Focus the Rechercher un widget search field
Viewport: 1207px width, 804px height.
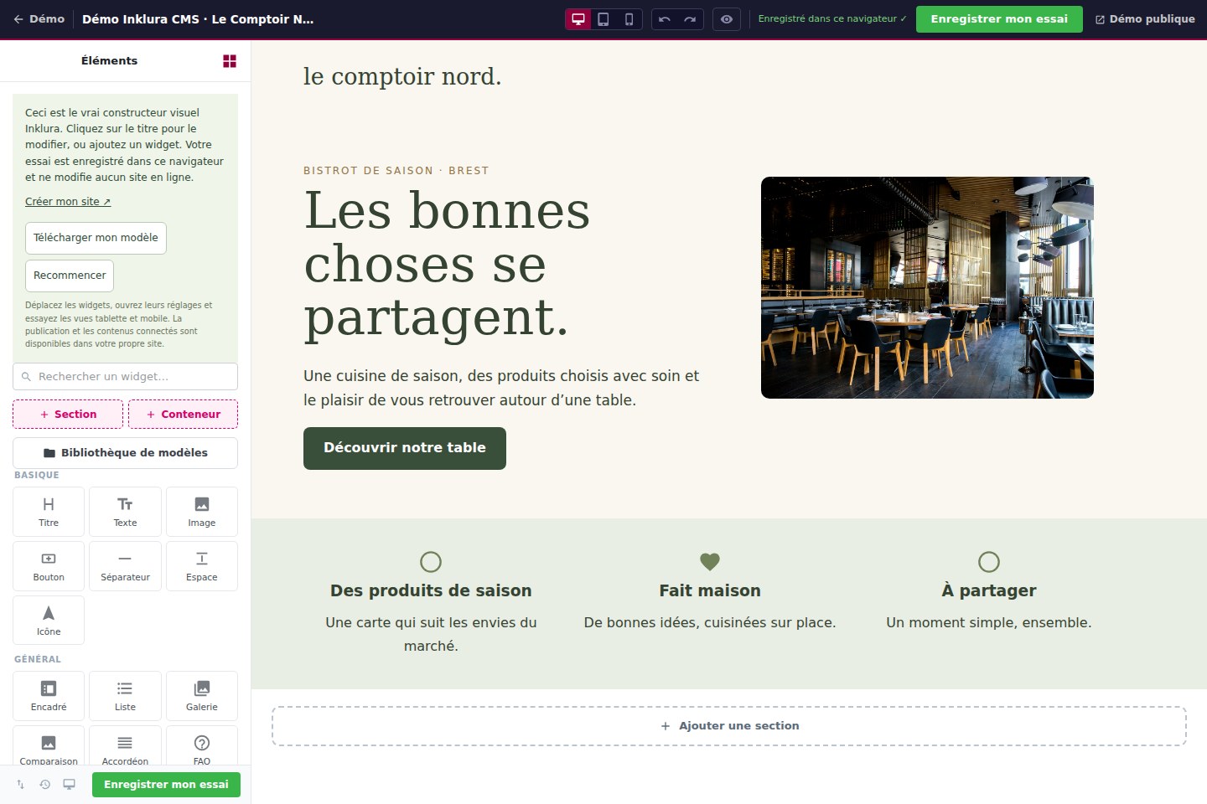(125, 376)
